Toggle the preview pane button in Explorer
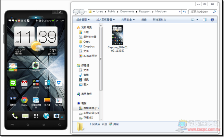 point(204,20)
